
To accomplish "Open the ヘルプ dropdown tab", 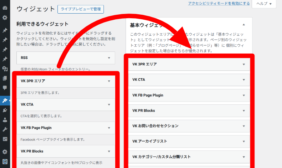I will click(264, 4).
